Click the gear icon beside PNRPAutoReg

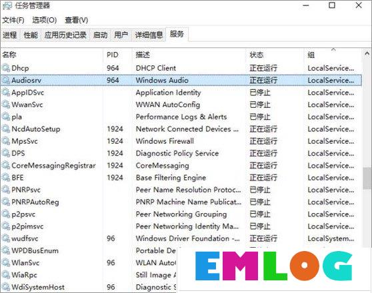6,202
